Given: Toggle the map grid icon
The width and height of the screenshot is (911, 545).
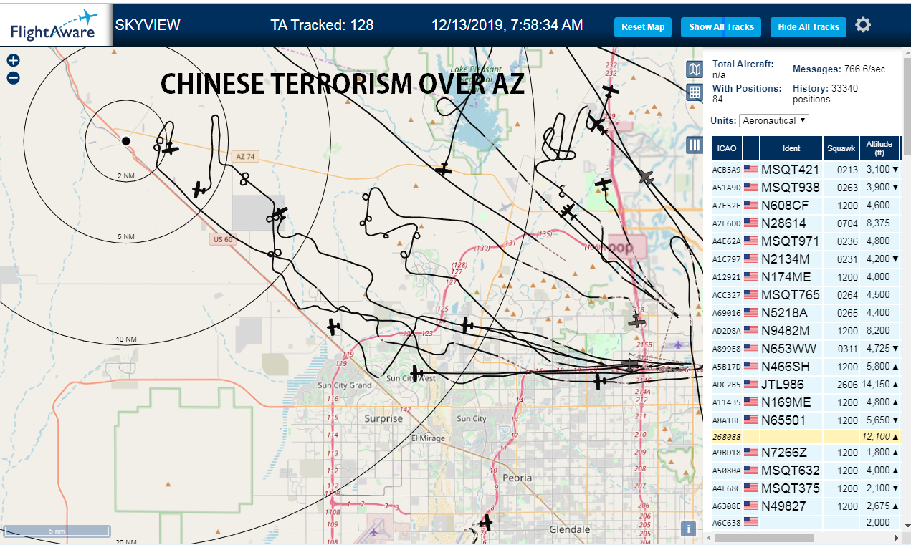Looking at the screenshot, I should (694, 92).
